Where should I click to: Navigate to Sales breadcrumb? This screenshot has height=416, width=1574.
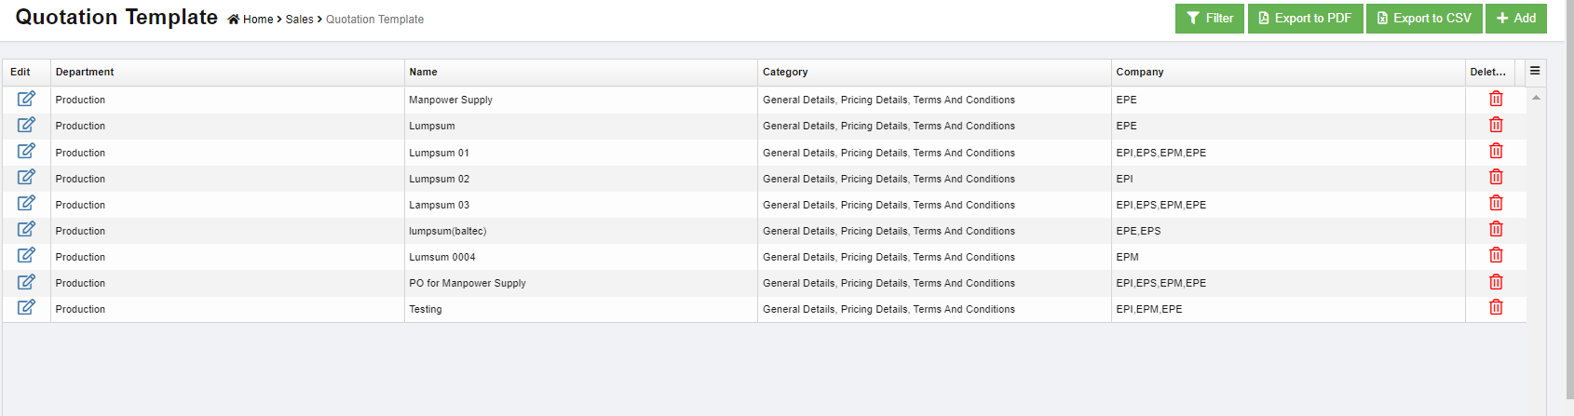(299, 20)
